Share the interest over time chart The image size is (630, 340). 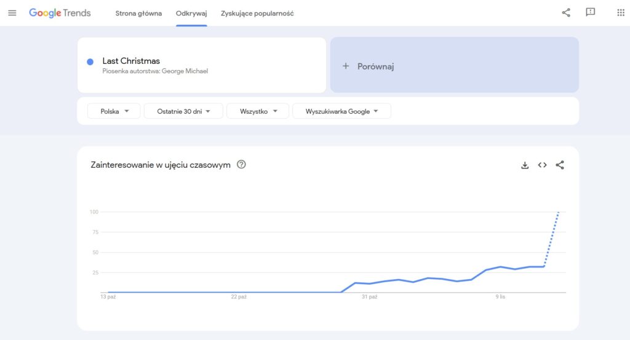(x=560, y=165)
